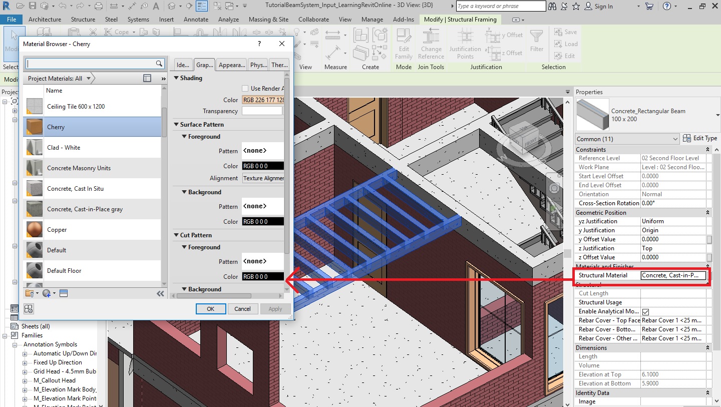
Task: Click the Save icon in quick access toolbar
Action: coord(33,6)
